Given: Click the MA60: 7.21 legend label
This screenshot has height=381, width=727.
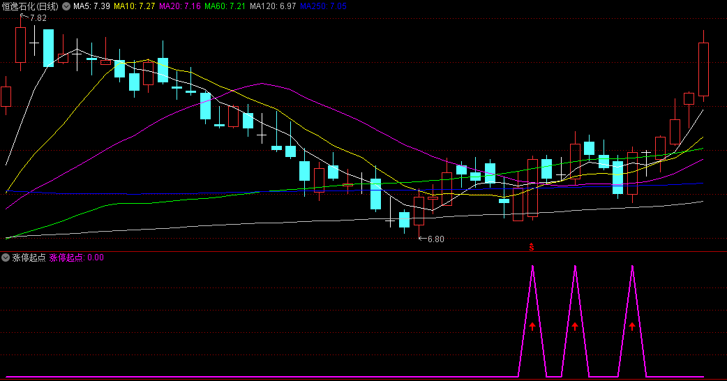Looking at the screenshot, I should click(225, 6).
